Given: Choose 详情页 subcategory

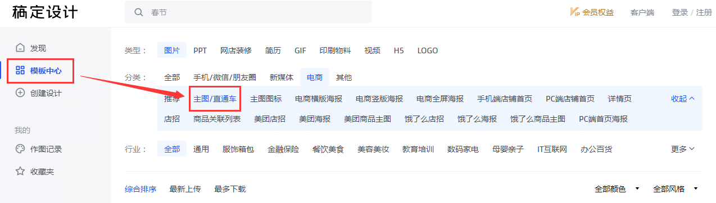Looking at the screenshot, I should 620,99.
